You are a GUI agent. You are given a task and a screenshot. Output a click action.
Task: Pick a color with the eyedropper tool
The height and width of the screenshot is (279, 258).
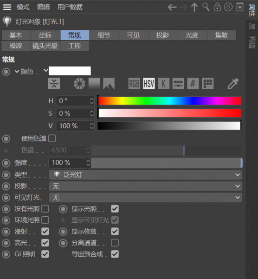(x=233, y=84)
